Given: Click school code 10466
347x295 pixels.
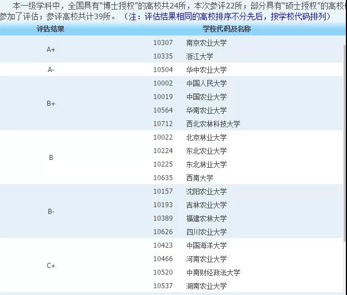Looking at the screenshot, I should (x=163, y=259).
